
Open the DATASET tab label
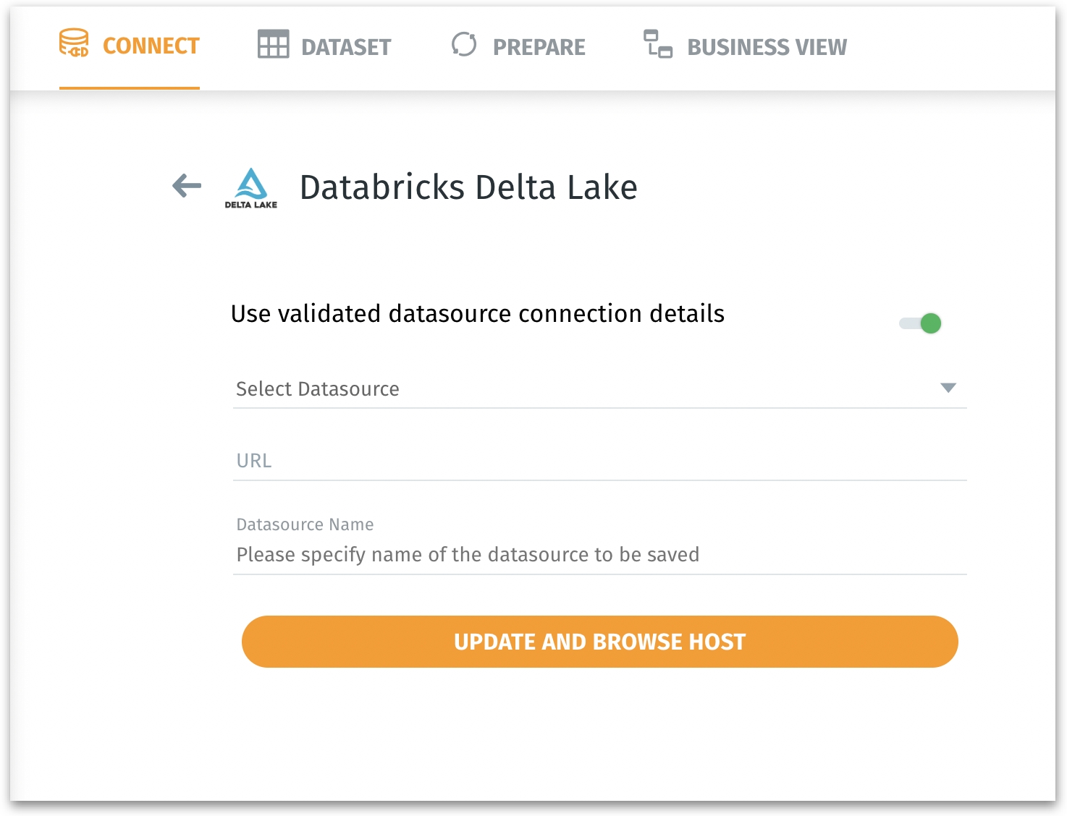[346, 48]
